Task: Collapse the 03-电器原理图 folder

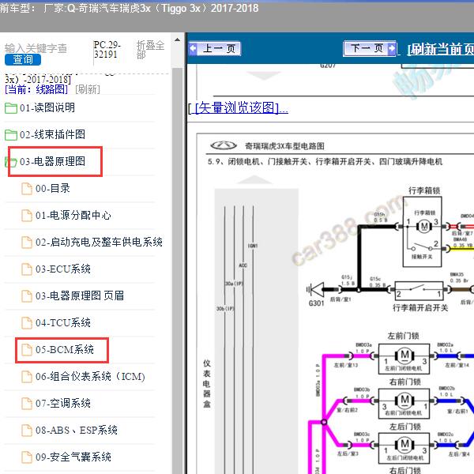Action: tap(52, 161)
